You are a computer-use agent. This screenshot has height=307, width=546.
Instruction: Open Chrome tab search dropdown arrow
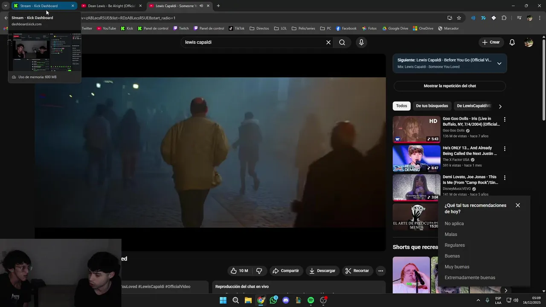(6, 6)
